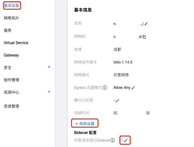Click the Istio 1.14.5 version value

123,62
